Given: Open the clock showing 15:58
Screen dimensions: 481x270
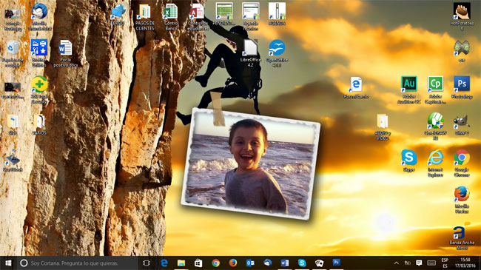Looking at the screenshot, I should (465, 263).
